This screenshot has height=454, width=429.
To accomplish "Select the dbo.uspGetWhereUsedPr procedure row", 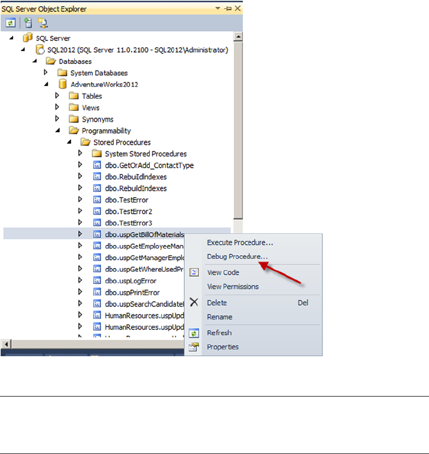I will 144,269.
